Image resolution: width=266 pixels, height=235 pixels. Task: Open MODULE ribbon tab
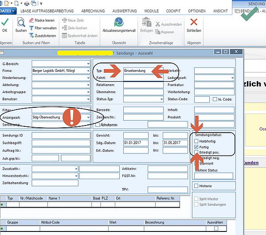point(152,11)
